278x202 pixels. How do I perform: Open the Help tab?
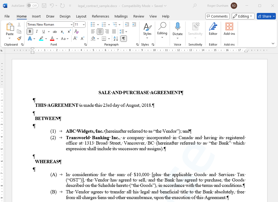pyautogui.click(x=166, y=16)
